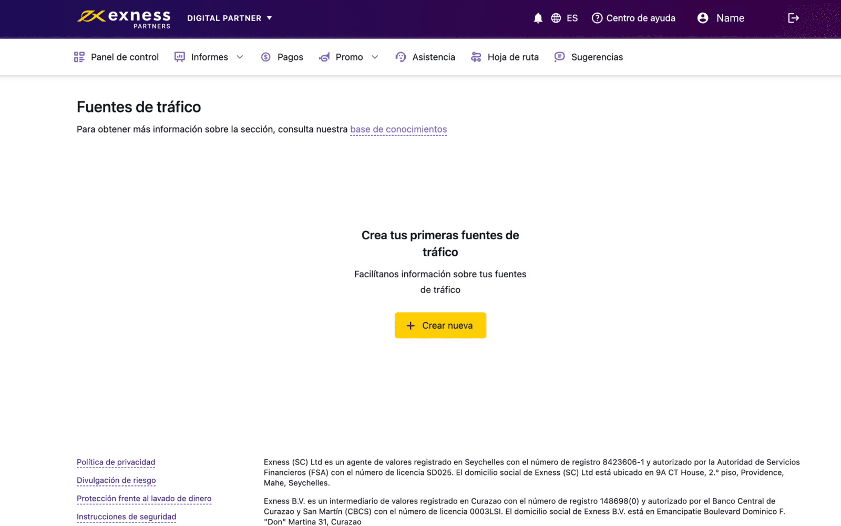Click the Name account label
This screenshot has width=841, height=526.
731,18
